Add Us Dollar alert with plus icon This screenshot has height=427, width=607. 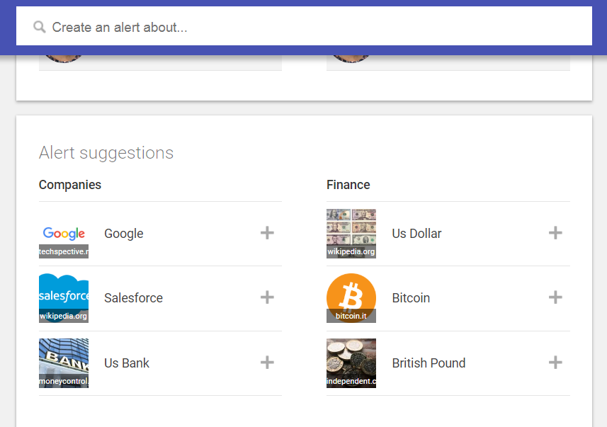[555, 233]
